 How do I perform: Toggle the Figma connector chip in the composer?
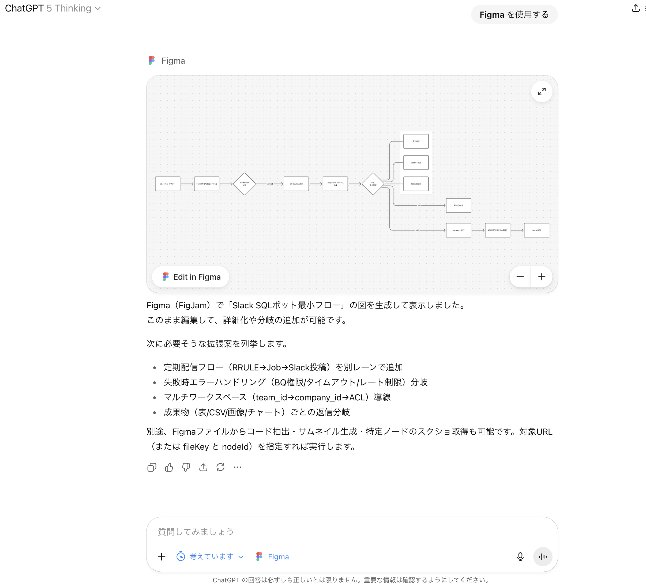[273, 557]
